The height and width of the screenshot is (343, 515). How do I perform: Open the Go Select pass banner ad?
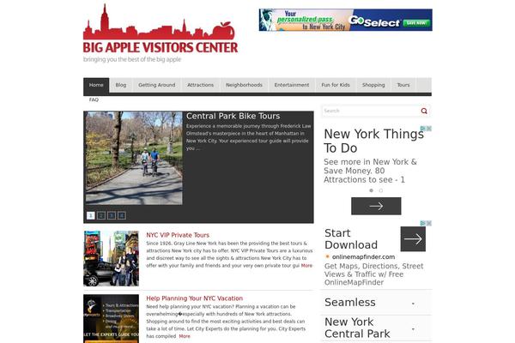point(345,20)
